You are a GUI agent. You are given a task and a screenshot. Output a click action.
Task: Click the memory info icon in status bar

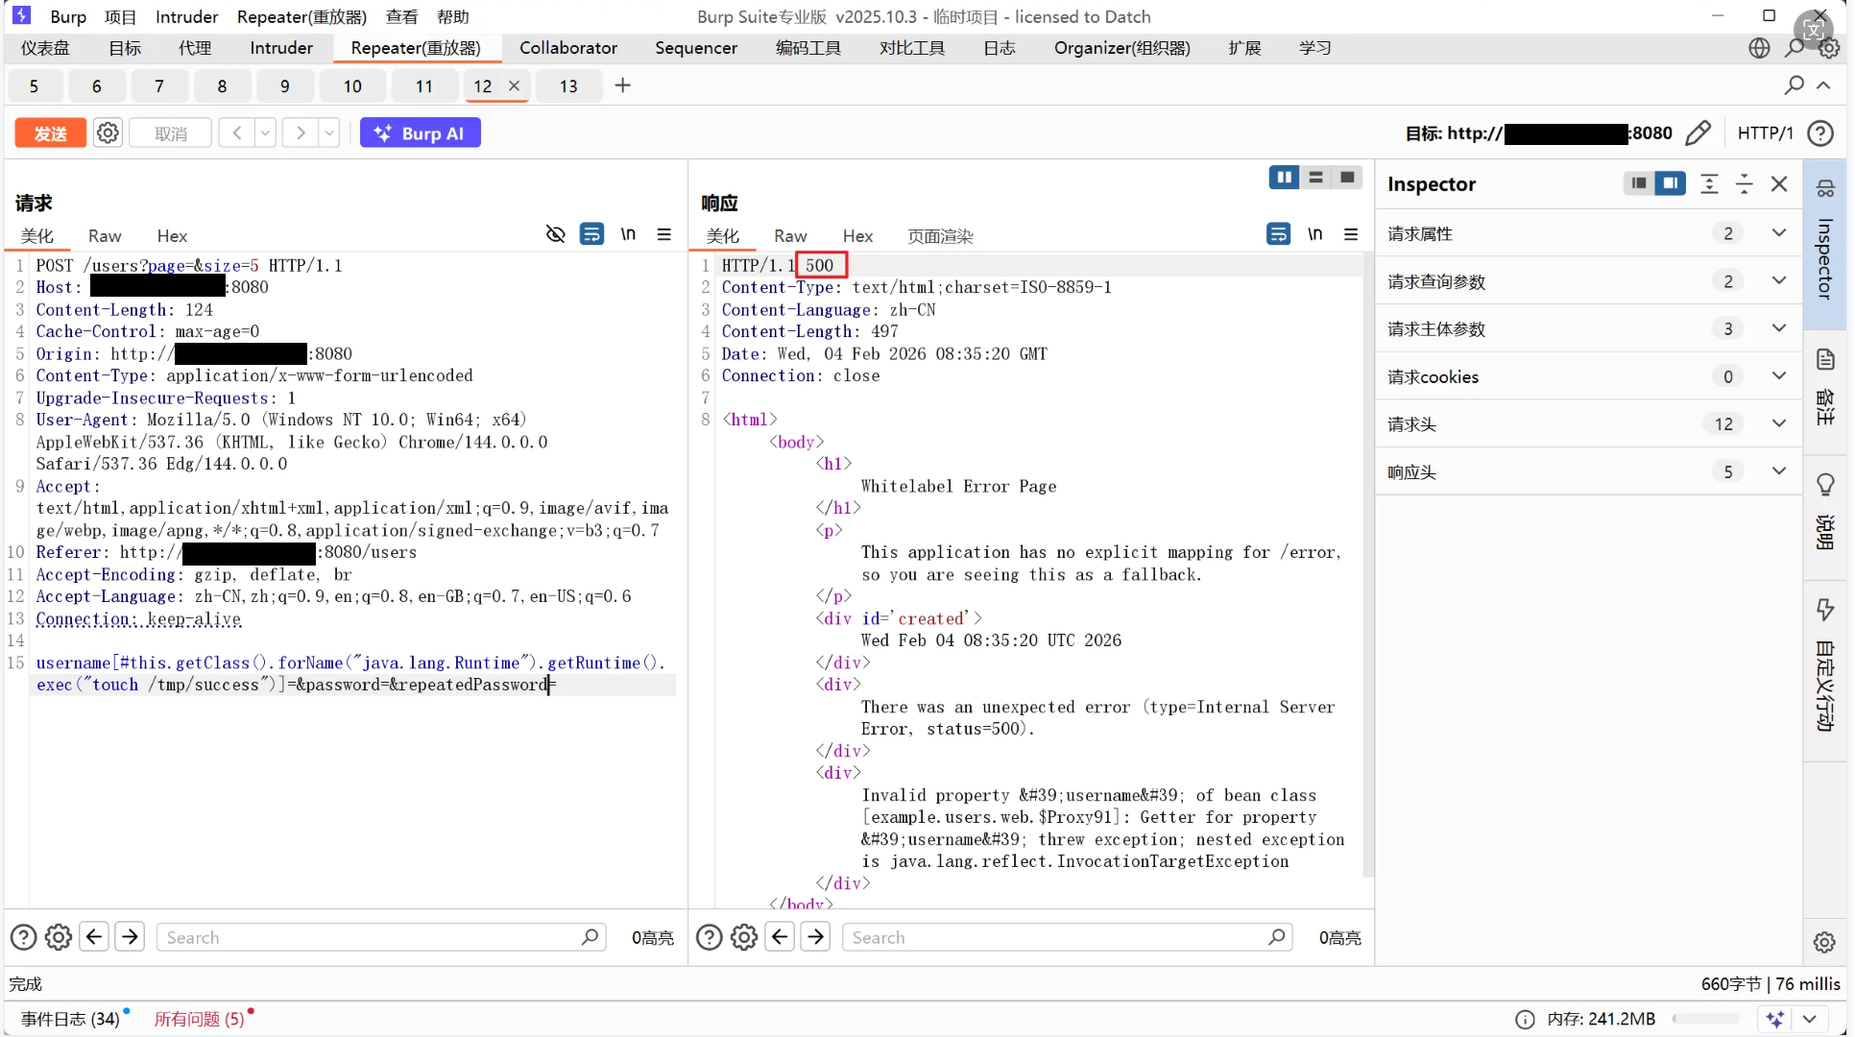pos(1525,1019)
